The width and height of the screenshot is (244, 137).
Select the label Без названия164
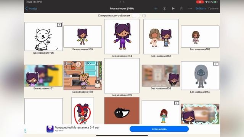(x=122, y=56)
